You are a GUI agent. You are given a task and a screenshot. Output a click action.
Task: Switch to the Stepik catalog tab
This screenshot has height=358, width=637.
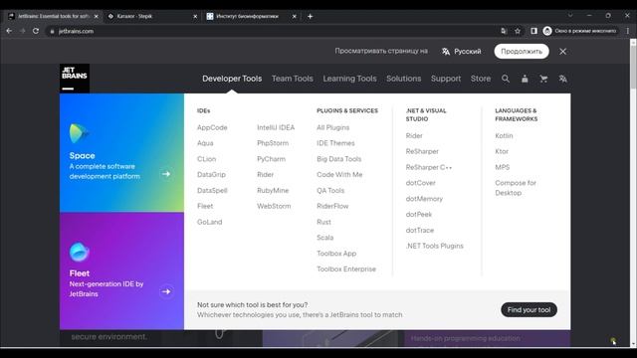tap(152, 16)
